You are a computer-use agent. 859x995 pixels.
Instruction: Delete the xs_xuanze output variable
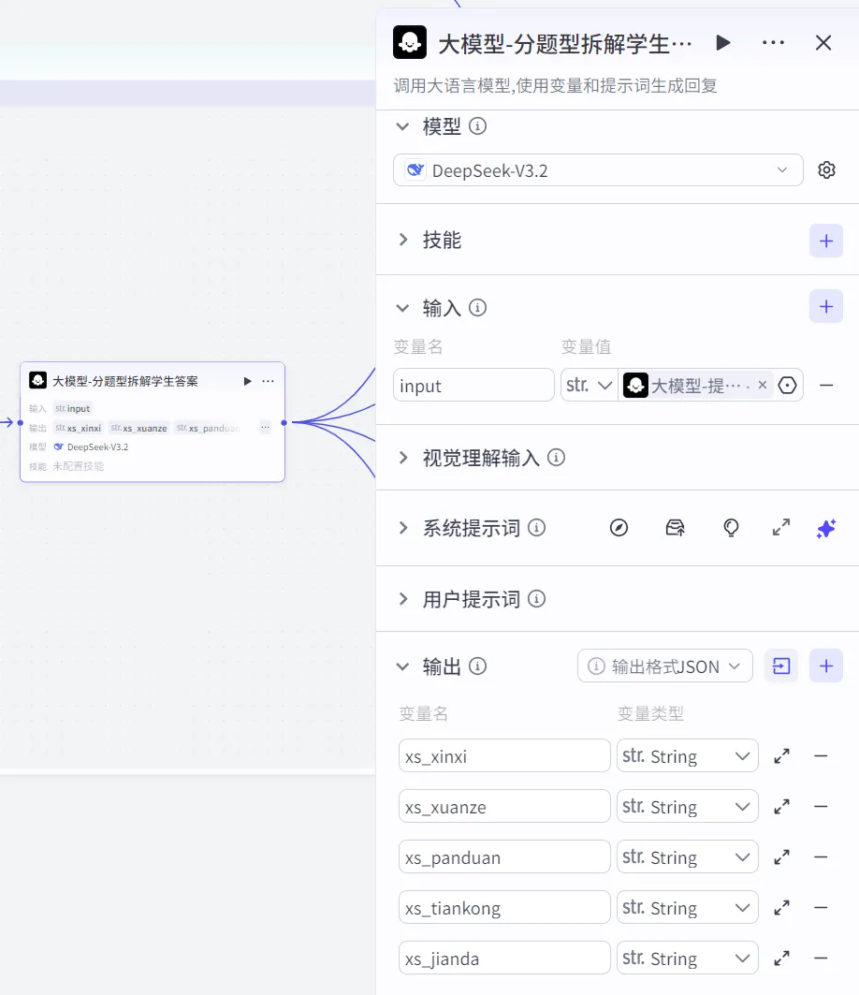point(821,807)
